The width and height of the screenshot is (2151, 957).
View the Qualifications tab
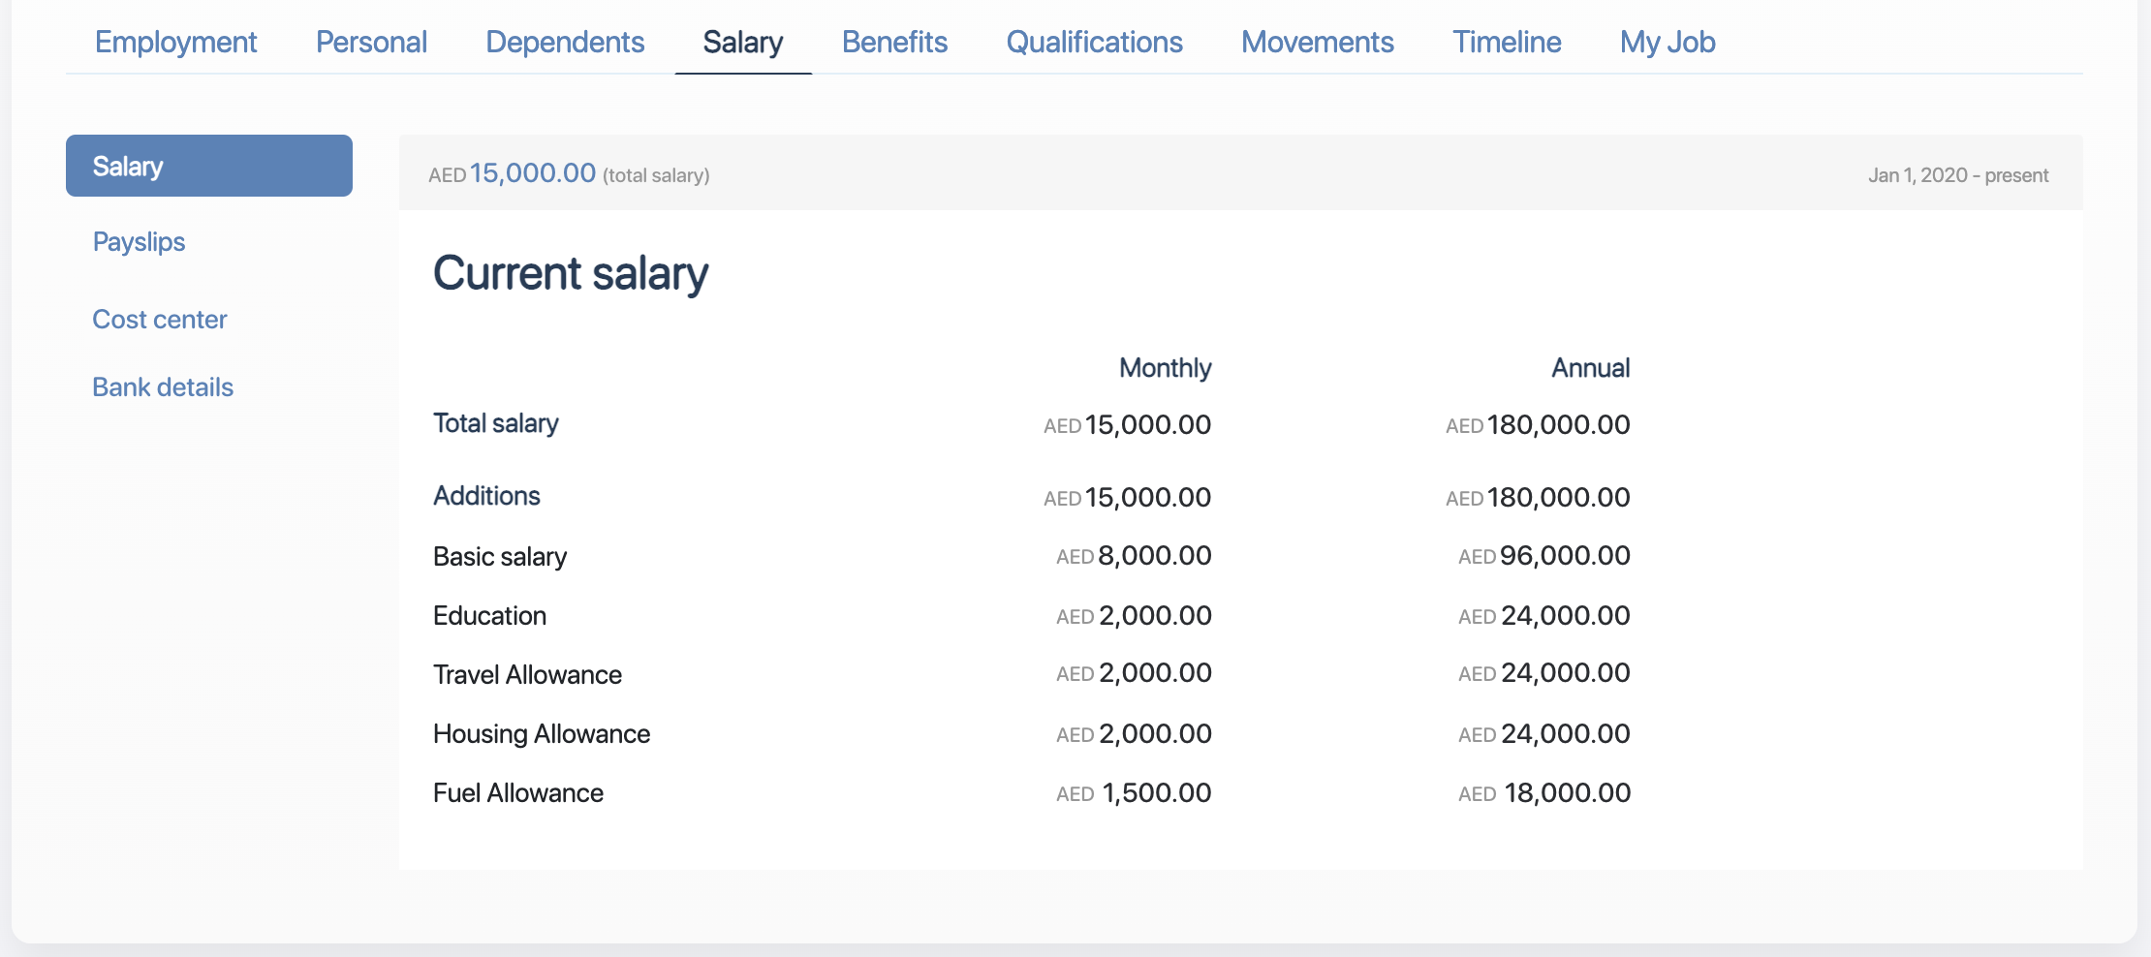point(1094,42)
